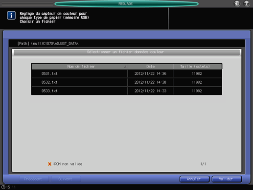This screenshot has width=253, height=190.
Task: Click the Taille (octets) column header
Action: [x=197, y=67]
